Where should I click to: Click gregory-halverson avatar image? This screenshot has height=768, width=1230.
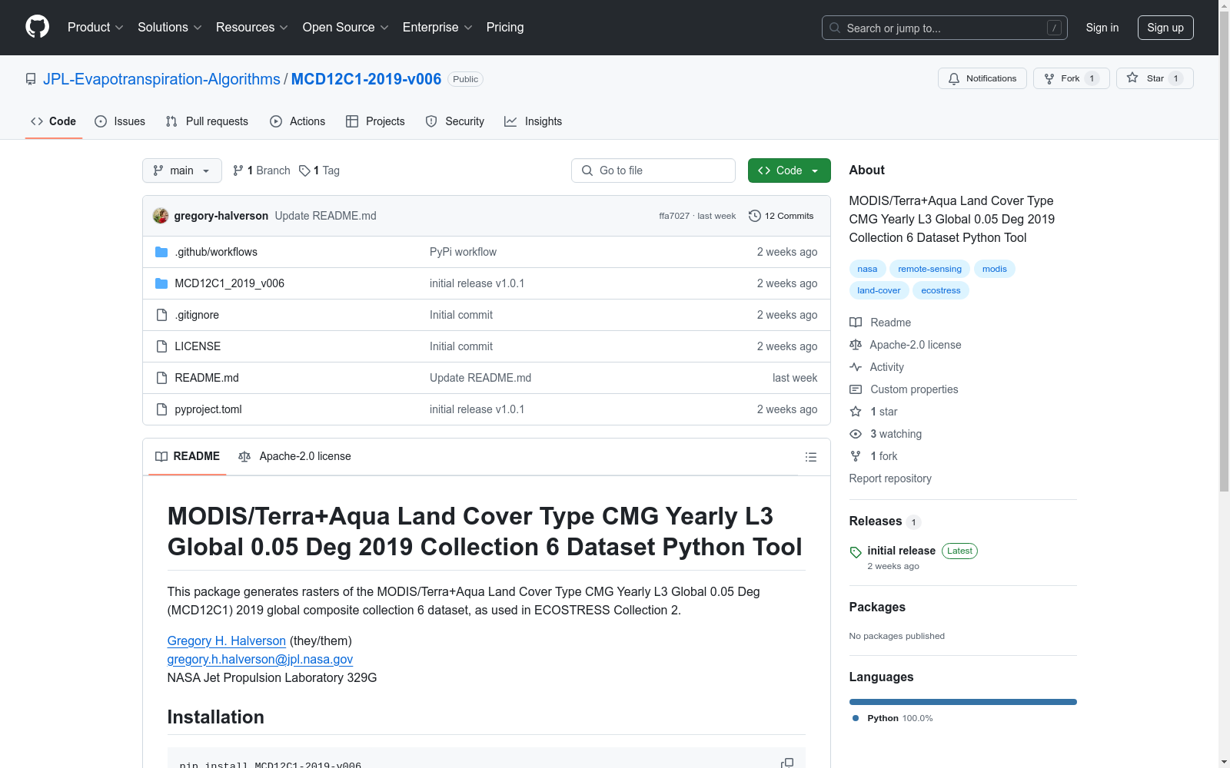tap(161, 216)
